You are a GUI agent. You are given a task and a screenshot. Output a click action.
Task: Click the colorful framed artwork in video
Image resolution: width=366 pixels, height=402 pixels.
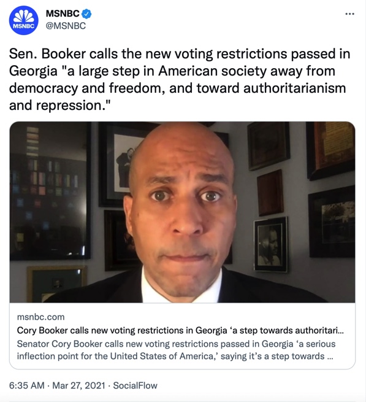coord(50,191)
